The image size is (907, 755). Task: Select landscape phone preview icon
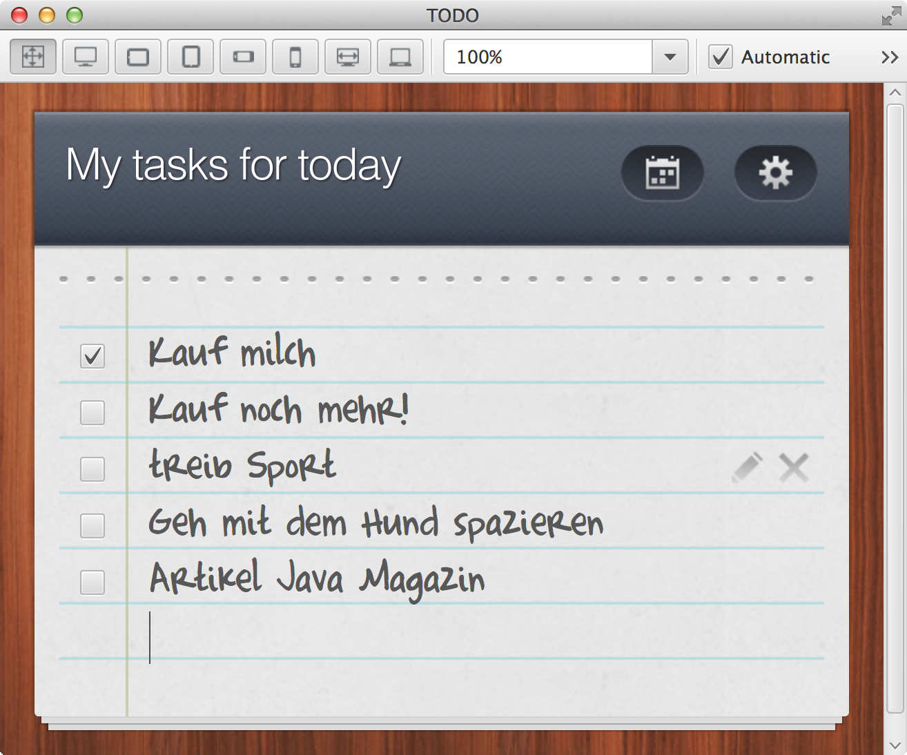point(243,57)
